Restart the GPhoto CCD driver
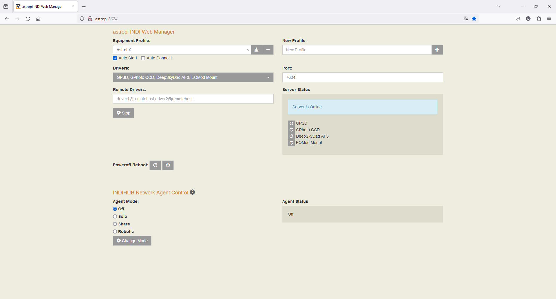 point(291,130)
